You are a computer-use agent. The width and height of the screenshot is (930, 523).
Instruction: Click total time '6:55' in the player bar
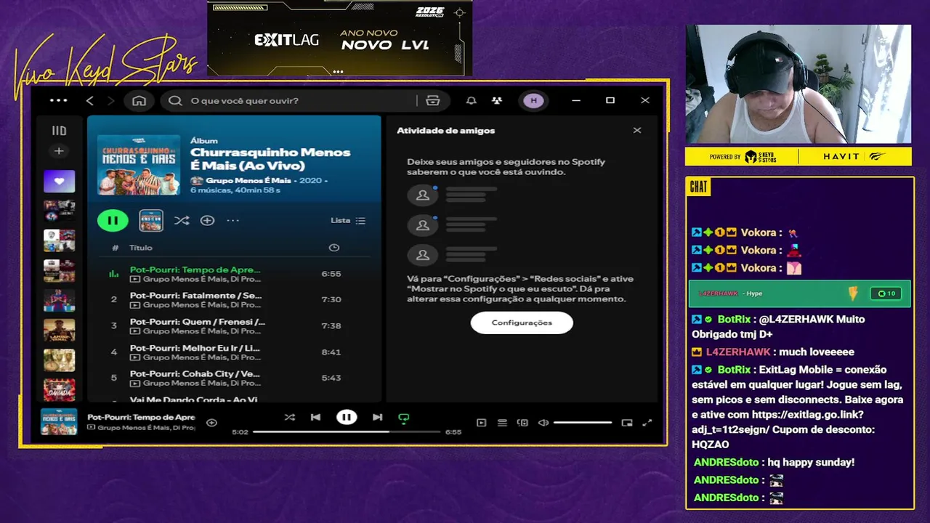pyautogui.click(x=453, y=432)
